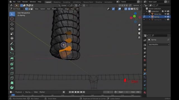Select the Move tool
The image size is (179, 100).
coord(12,24)
